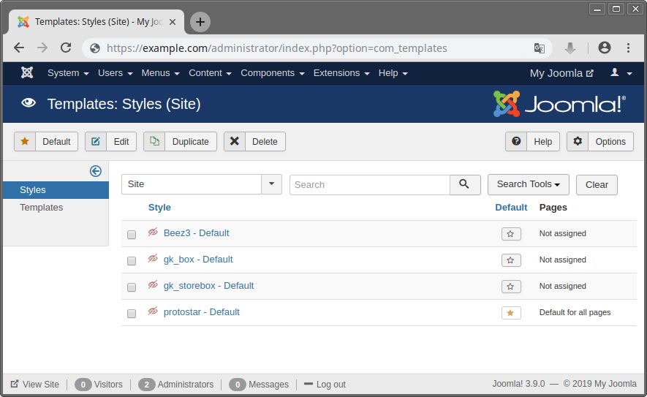Viewport: 647px width, 397px height.
Task: Open the Menus dropdown
Action: pos(161,73)
